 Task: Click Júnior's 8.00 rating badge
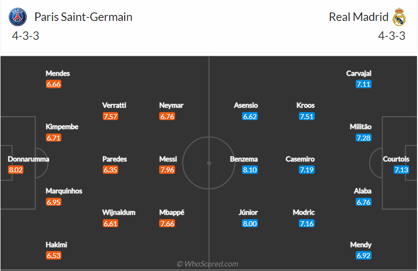250,223
